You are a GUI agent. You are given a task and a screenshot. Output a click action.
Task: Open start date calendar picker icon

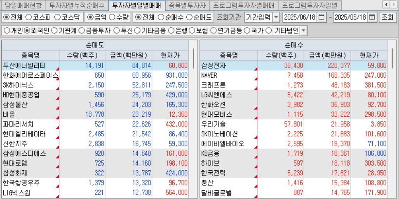click(322, 17)
